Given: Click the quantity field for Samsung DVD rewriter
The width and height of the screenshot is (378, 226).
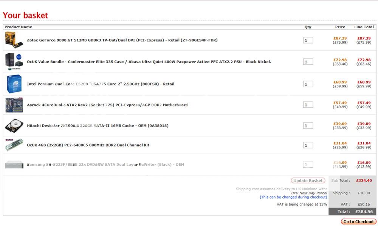Looking at the screenshot, I should coord(308,165).
